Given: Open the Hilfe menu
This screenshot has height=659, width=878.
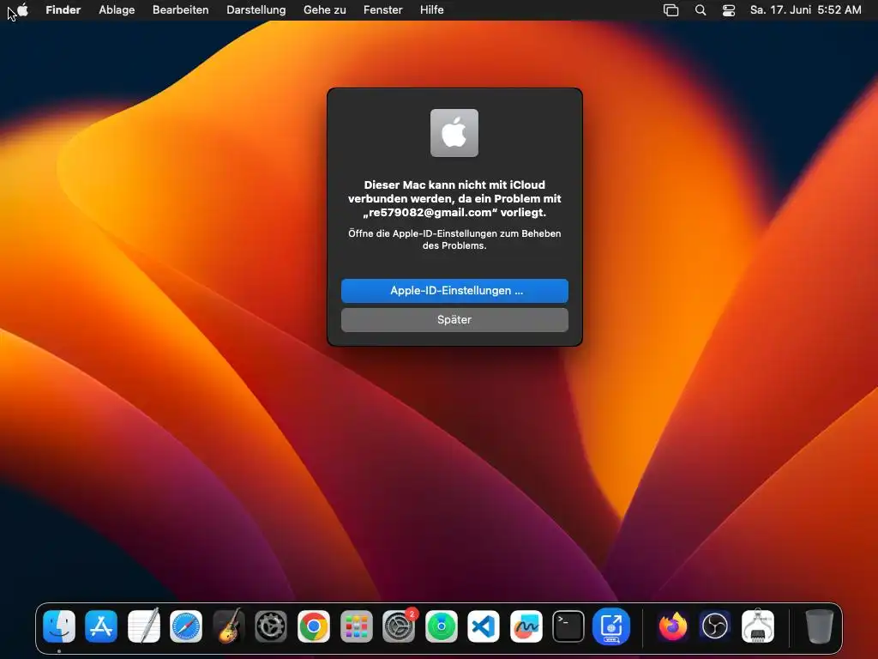Looking at the screenshot, I should point(432,9).
